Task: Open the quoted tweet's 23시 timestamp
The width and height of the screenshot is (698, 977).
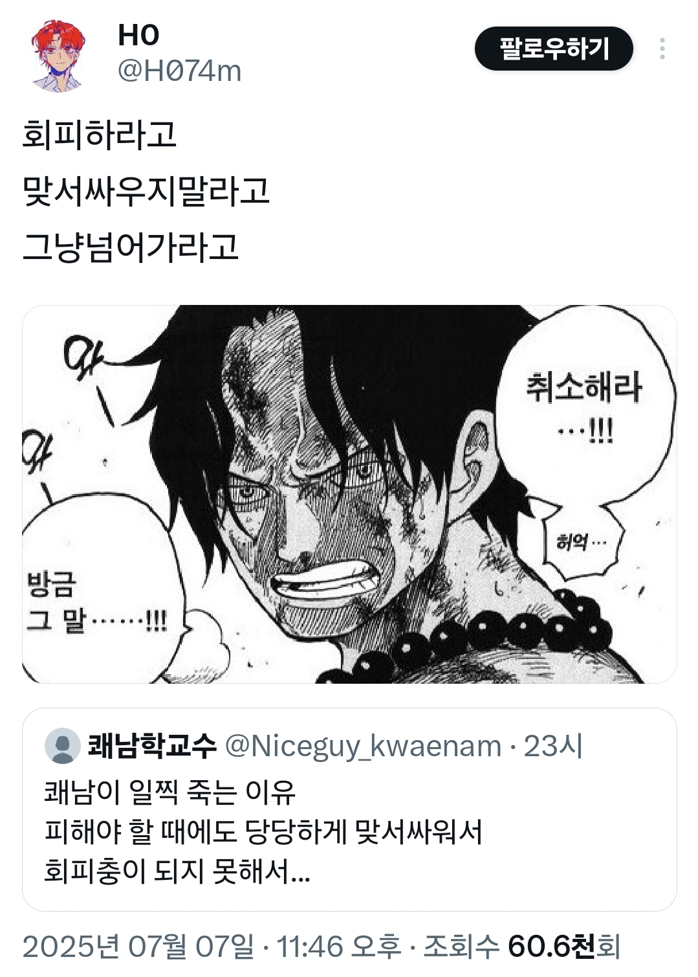Action: (553, 746)
